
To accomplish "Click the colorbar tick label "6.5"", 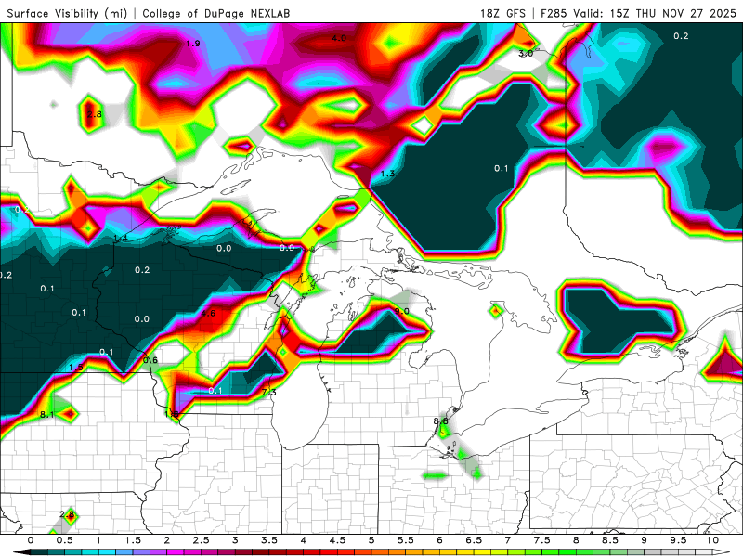I will [x=474, y=540].
